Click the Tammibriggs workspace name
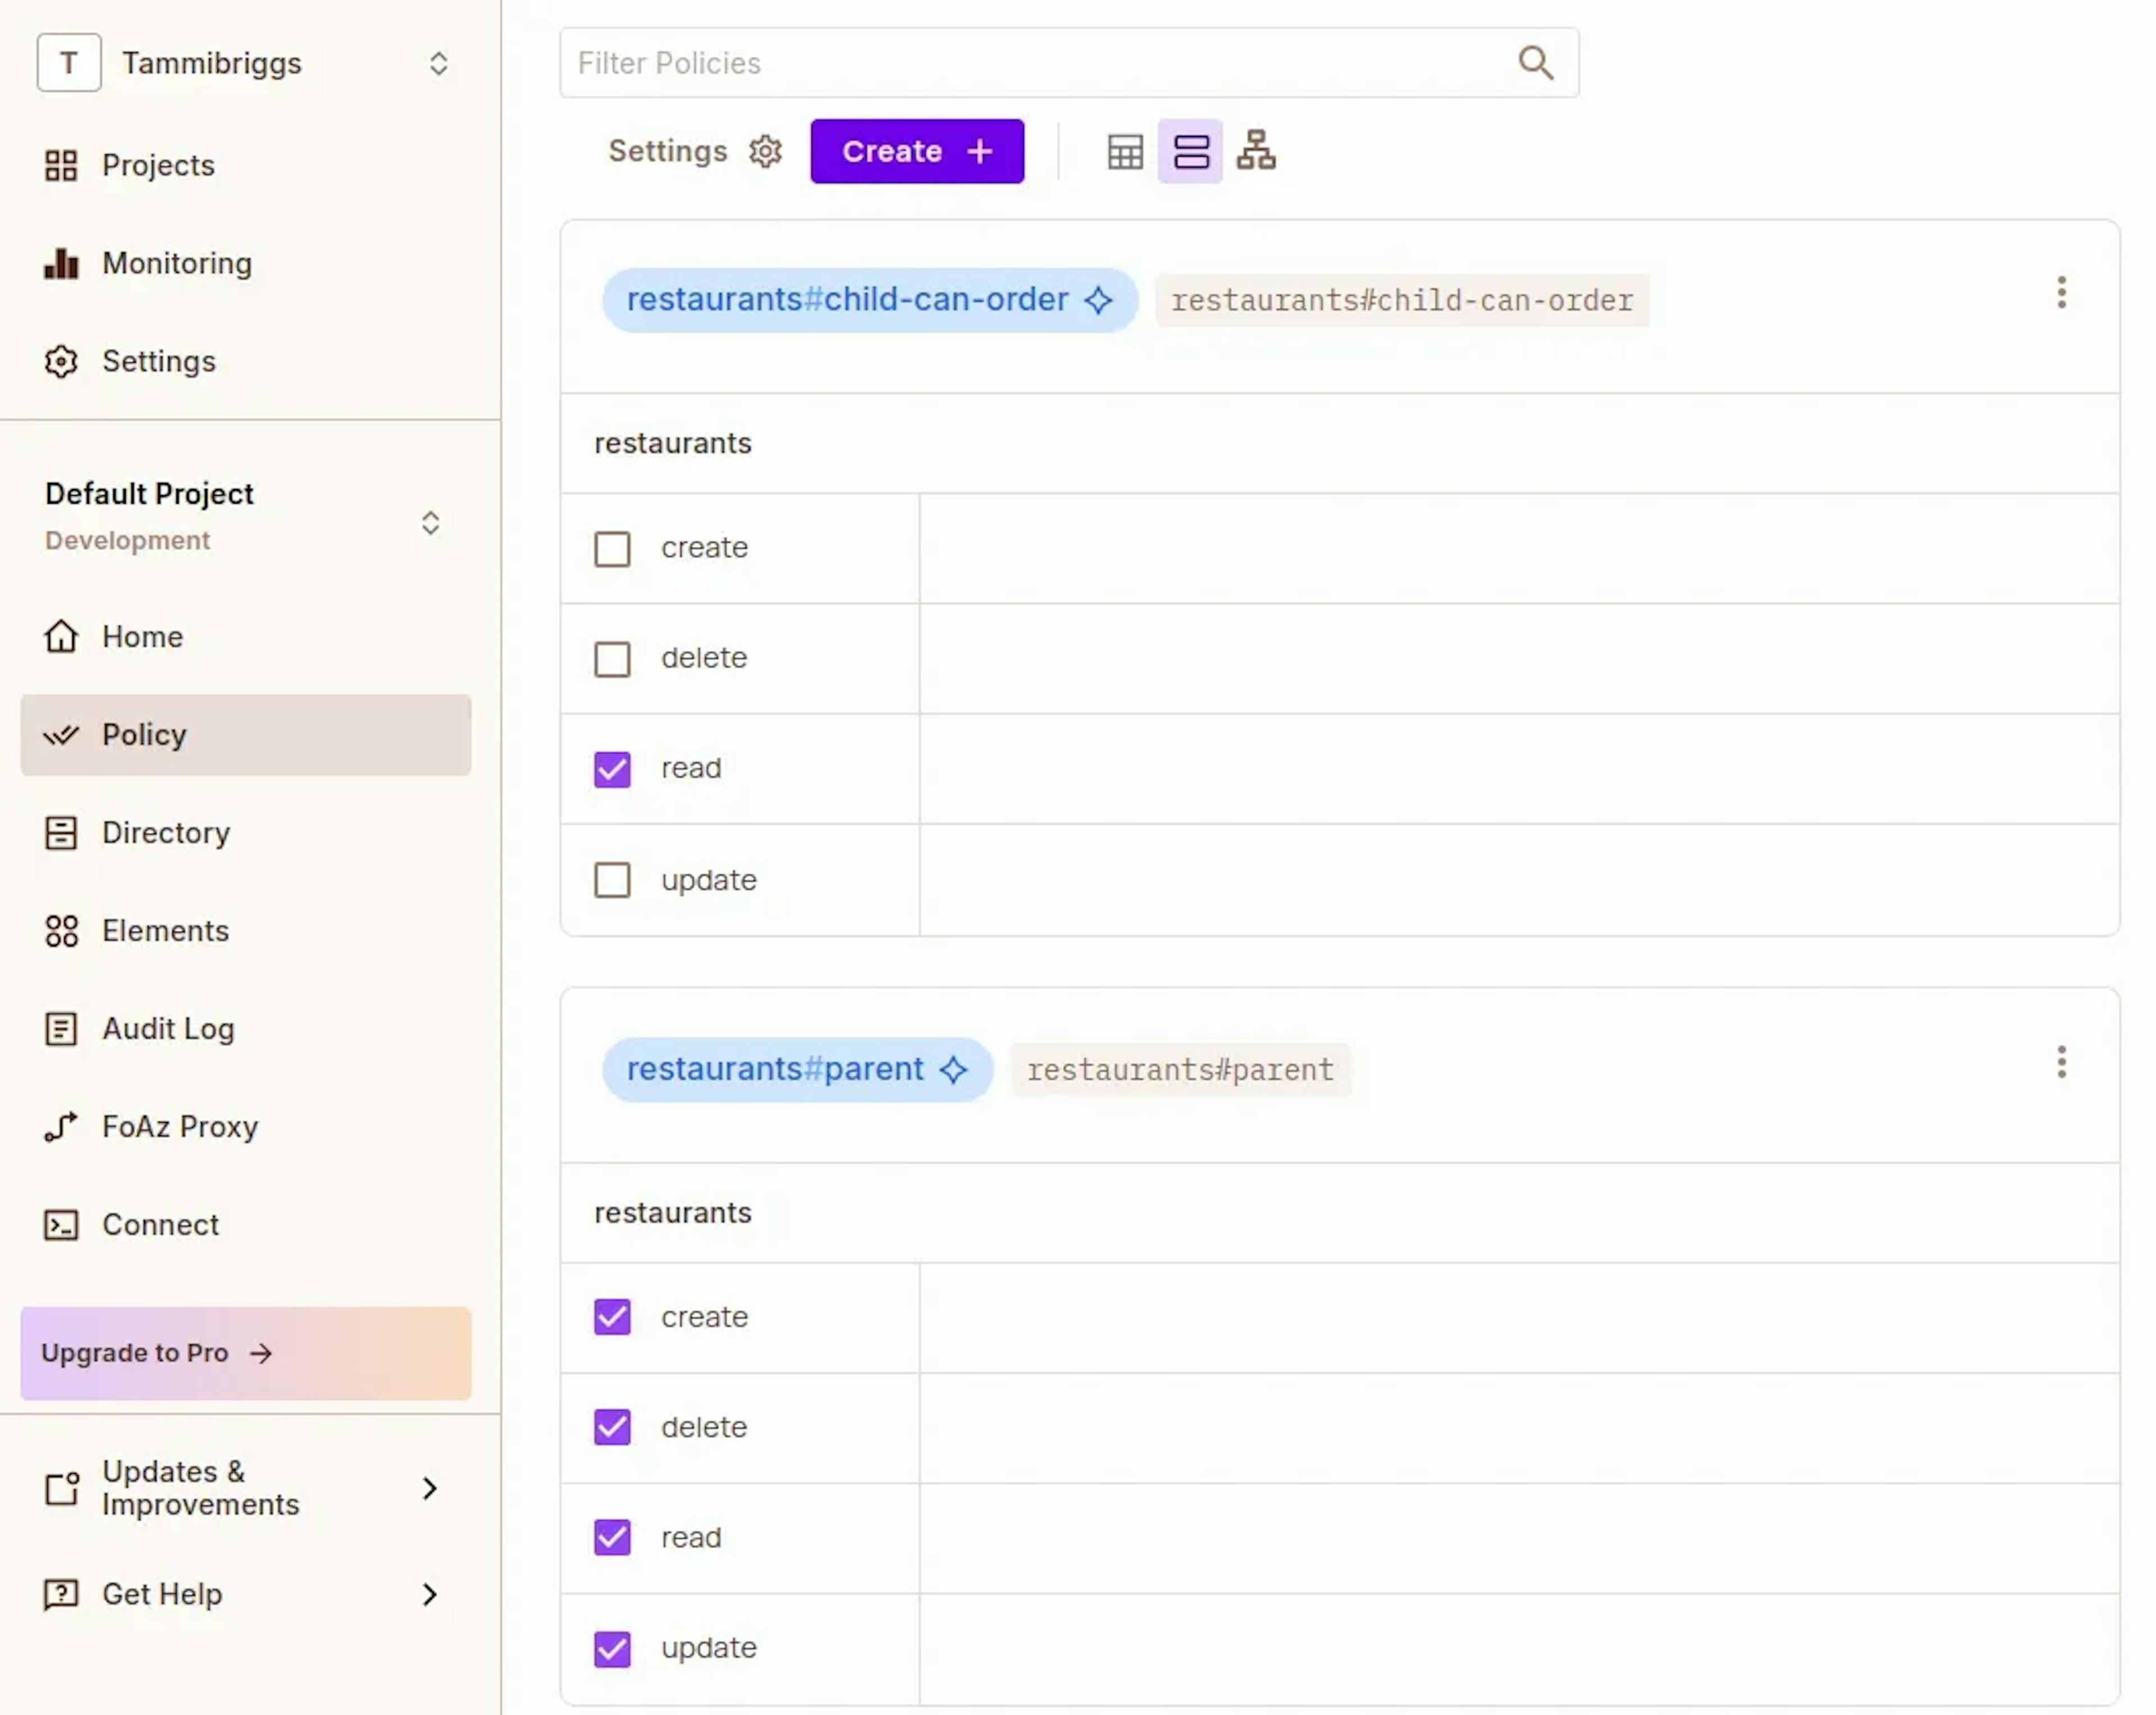The width and height of the screenshot is (2156, 1715). (x=212, y=63)
